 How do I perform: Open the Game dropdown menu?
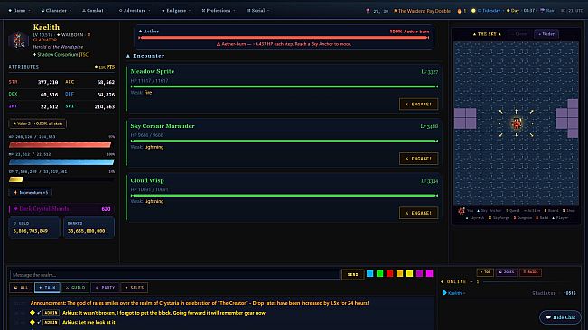click(19, 11)
